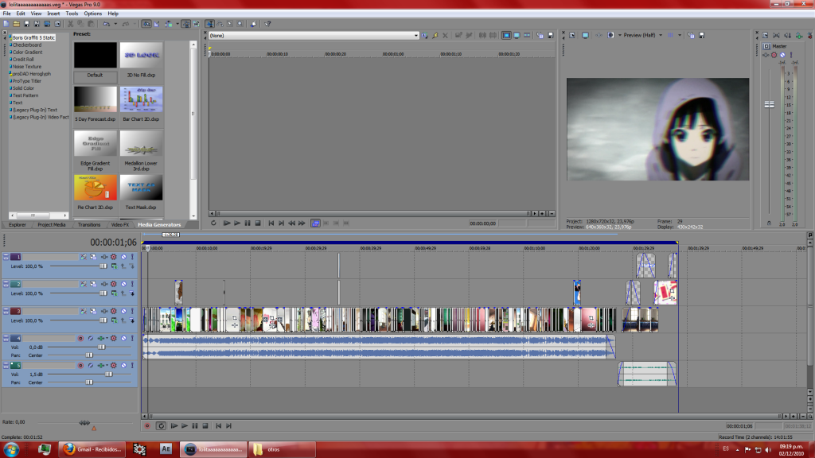The height and width of the screenshot is (458, 815).
Task: Toggle loop playback on main transport
Action: point(161,426)
